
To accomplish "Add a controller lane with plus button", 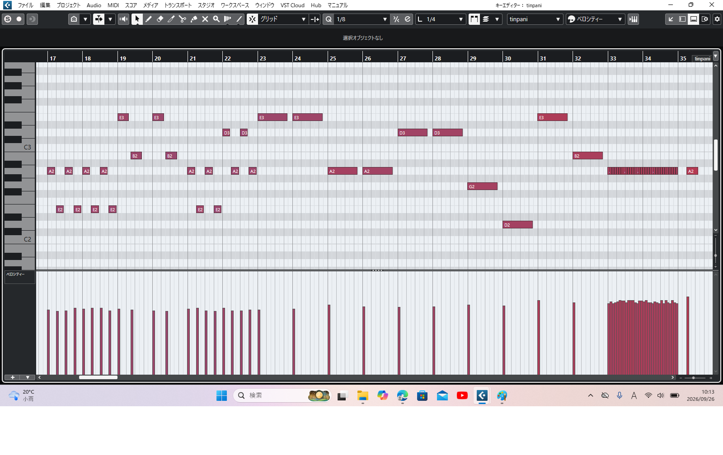I will 12,377.
